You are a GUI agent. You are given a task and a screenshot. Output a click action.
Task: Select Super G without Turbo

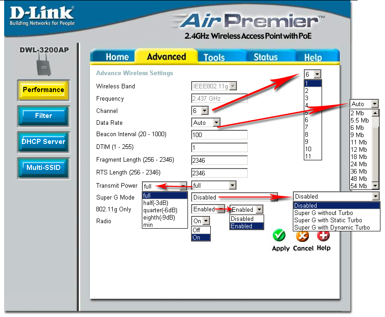point(336,213)
